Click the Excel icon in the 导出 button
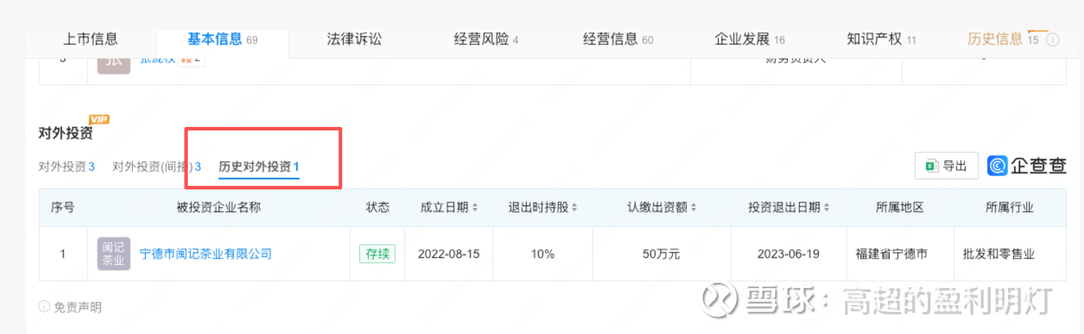 (931, 166)
